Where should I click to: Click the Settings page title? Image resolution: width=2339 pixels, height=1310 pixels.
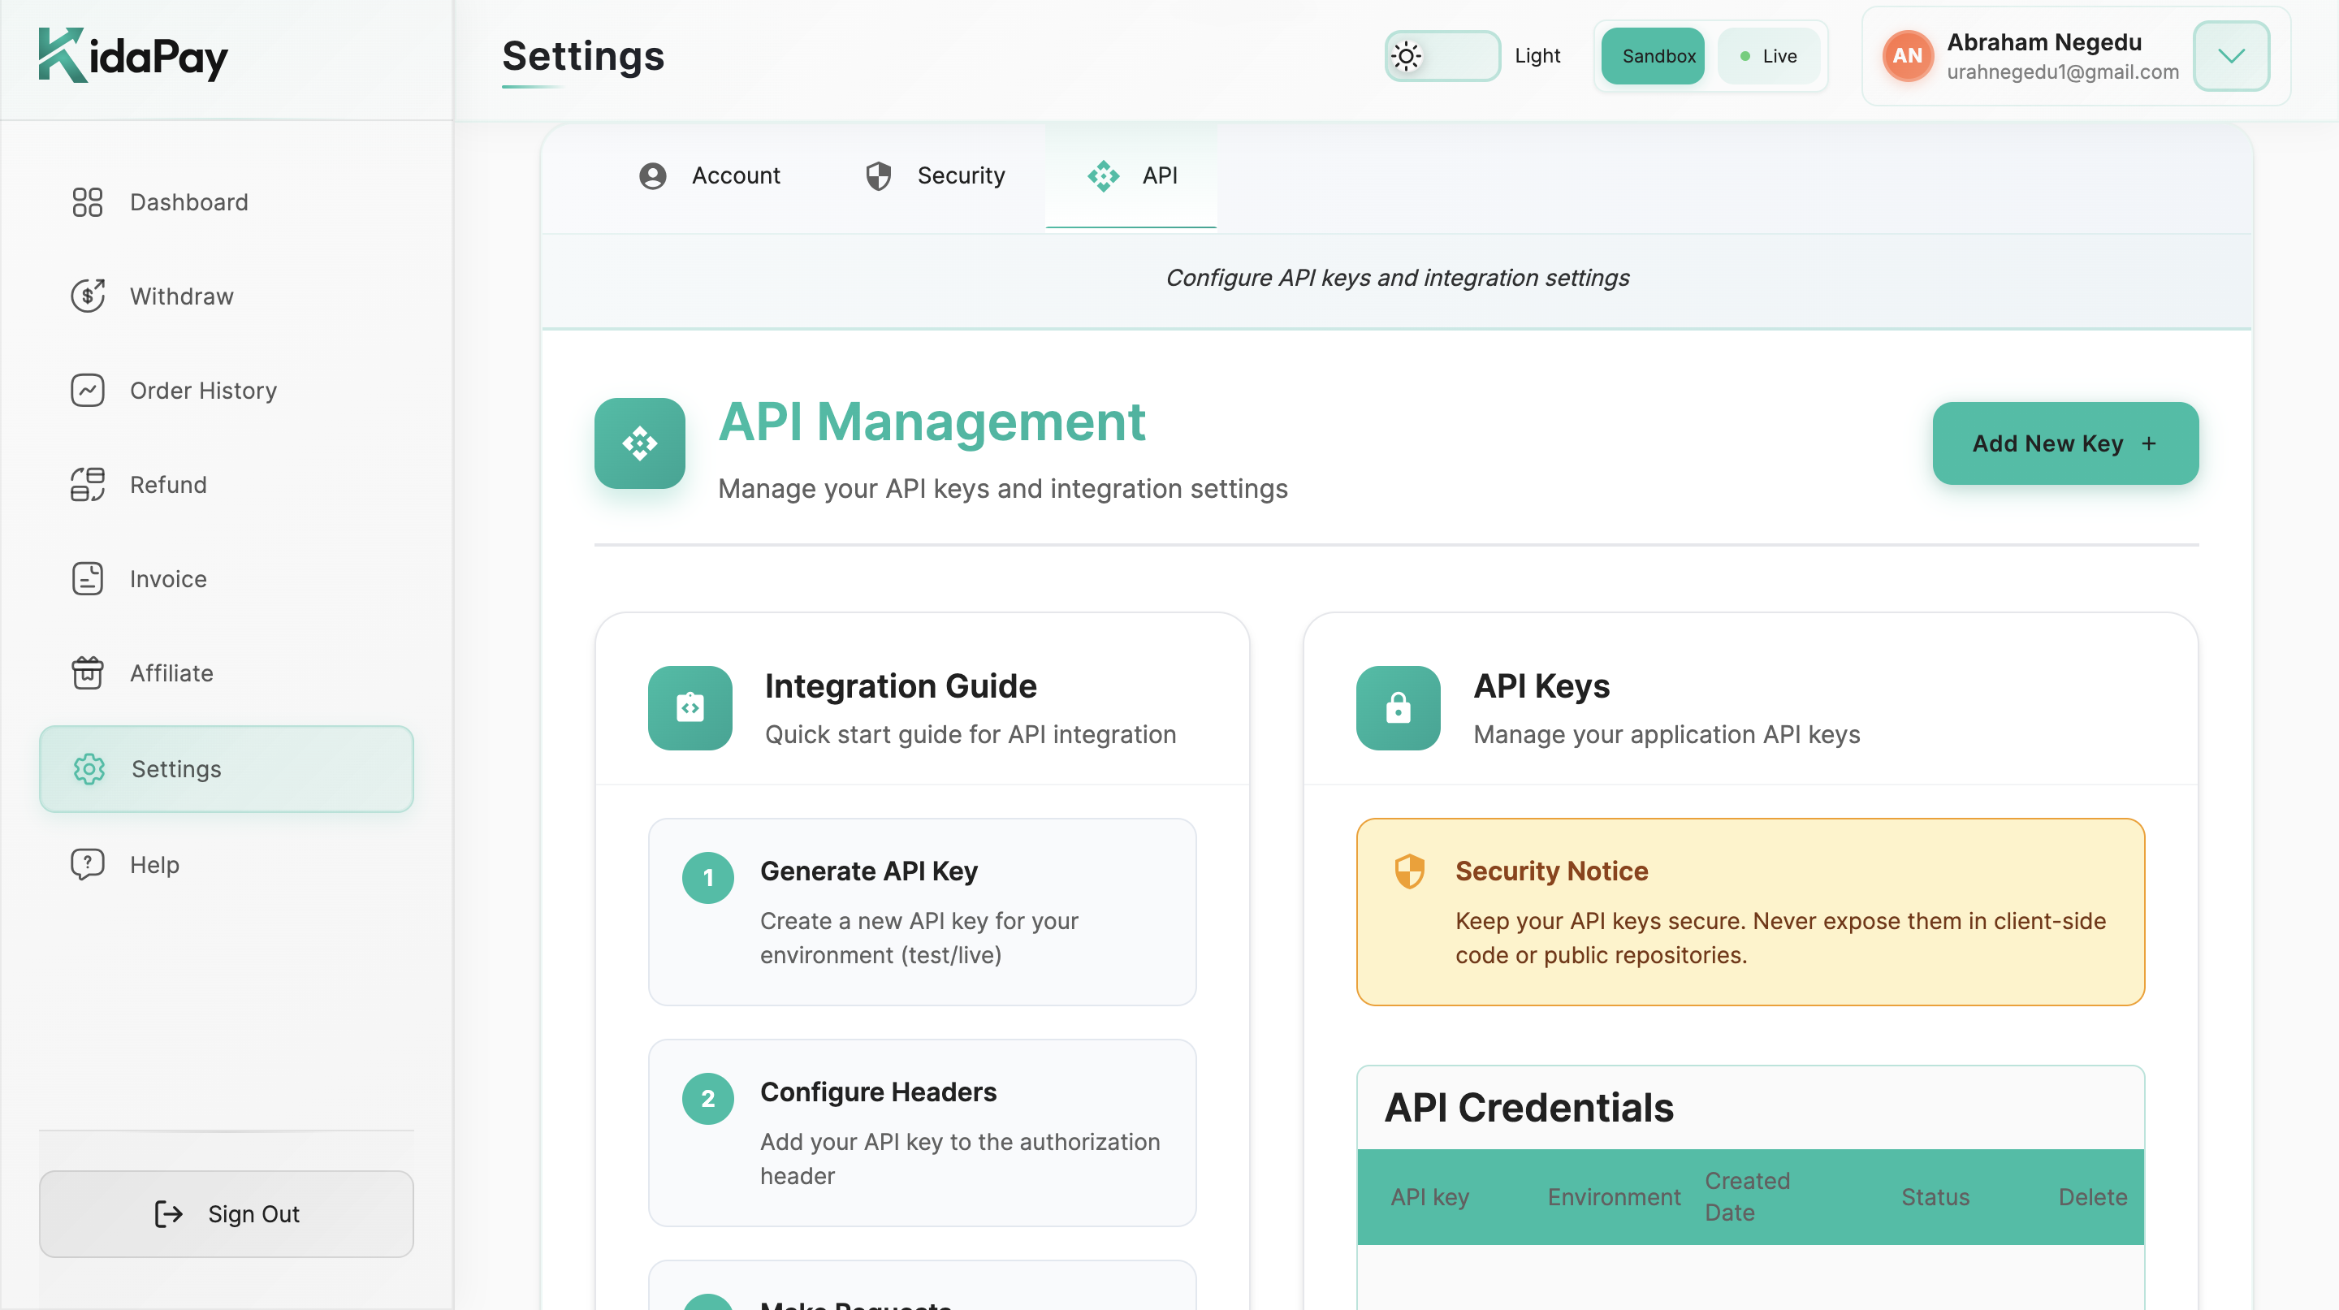click(x=583, y=55)
